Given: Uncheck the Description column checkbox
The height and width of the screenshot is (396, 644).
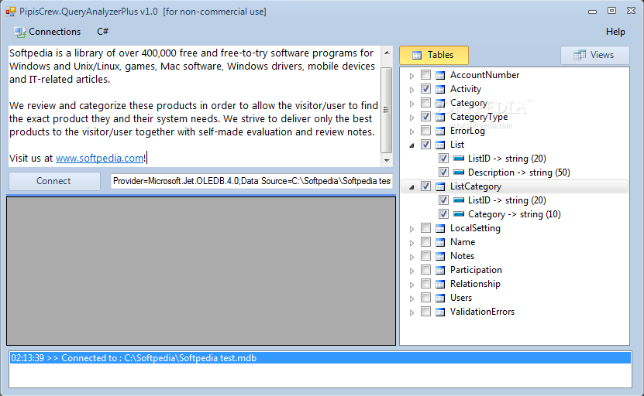Looking at the screenshot, I should click(x=443, y=172).
